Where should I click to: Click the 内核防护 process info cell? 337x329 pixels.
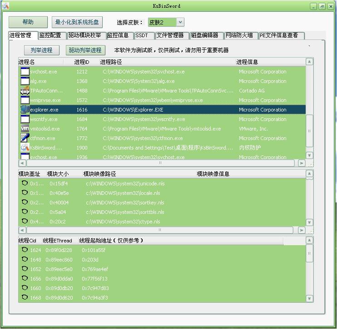click(x=250, y=148)
